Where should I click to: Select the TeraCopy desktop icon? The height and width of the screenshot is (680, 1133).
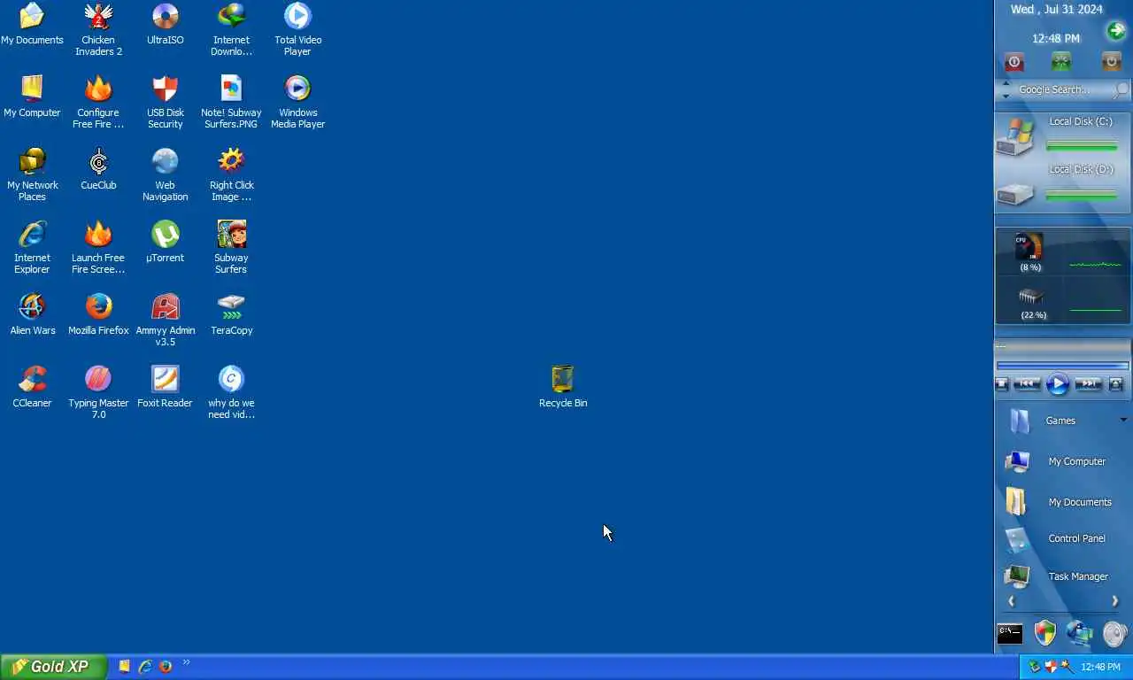tap(231, 315)
